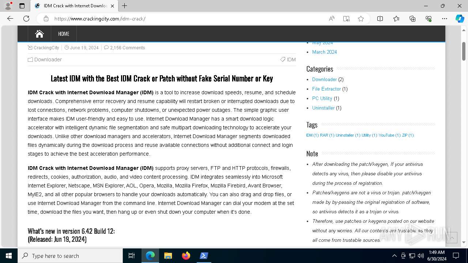Open the Collections icon

click(x=412, y=19)
